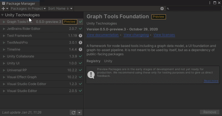Click the Timeline update available icon
This screenshot has width=222, height=116.
tap(80, 49)
